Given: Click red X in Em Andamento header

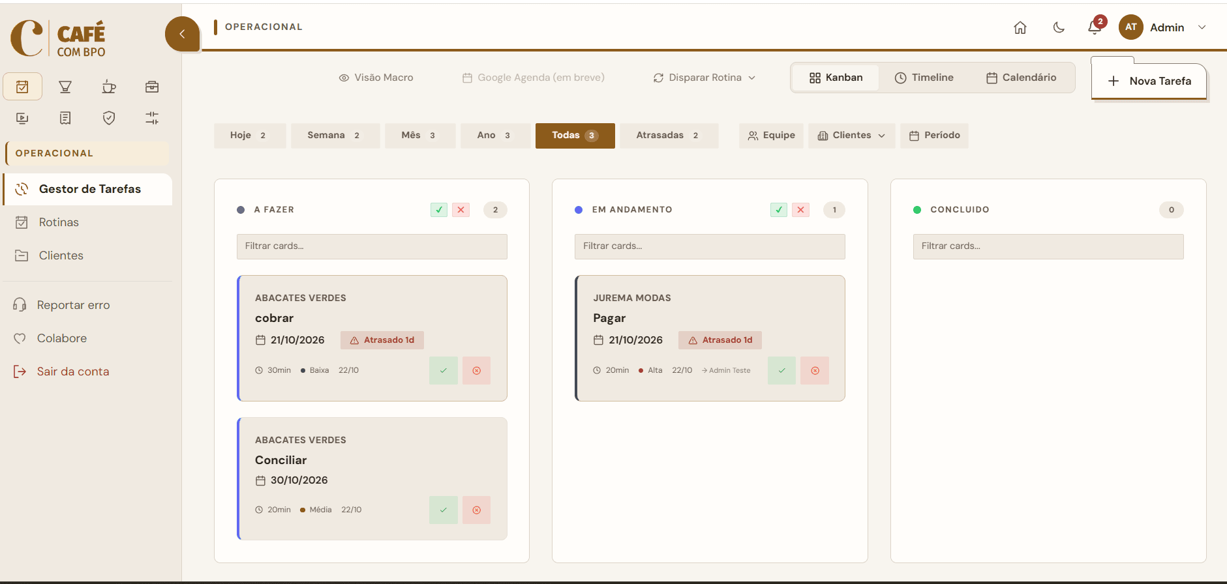Looking at the screenshot, I should (x=800, y=210).
